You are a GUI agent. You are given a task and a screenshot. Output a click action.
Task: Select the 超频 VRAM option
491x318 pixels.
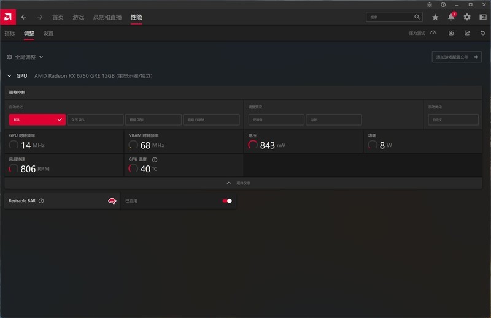(211, 119)
